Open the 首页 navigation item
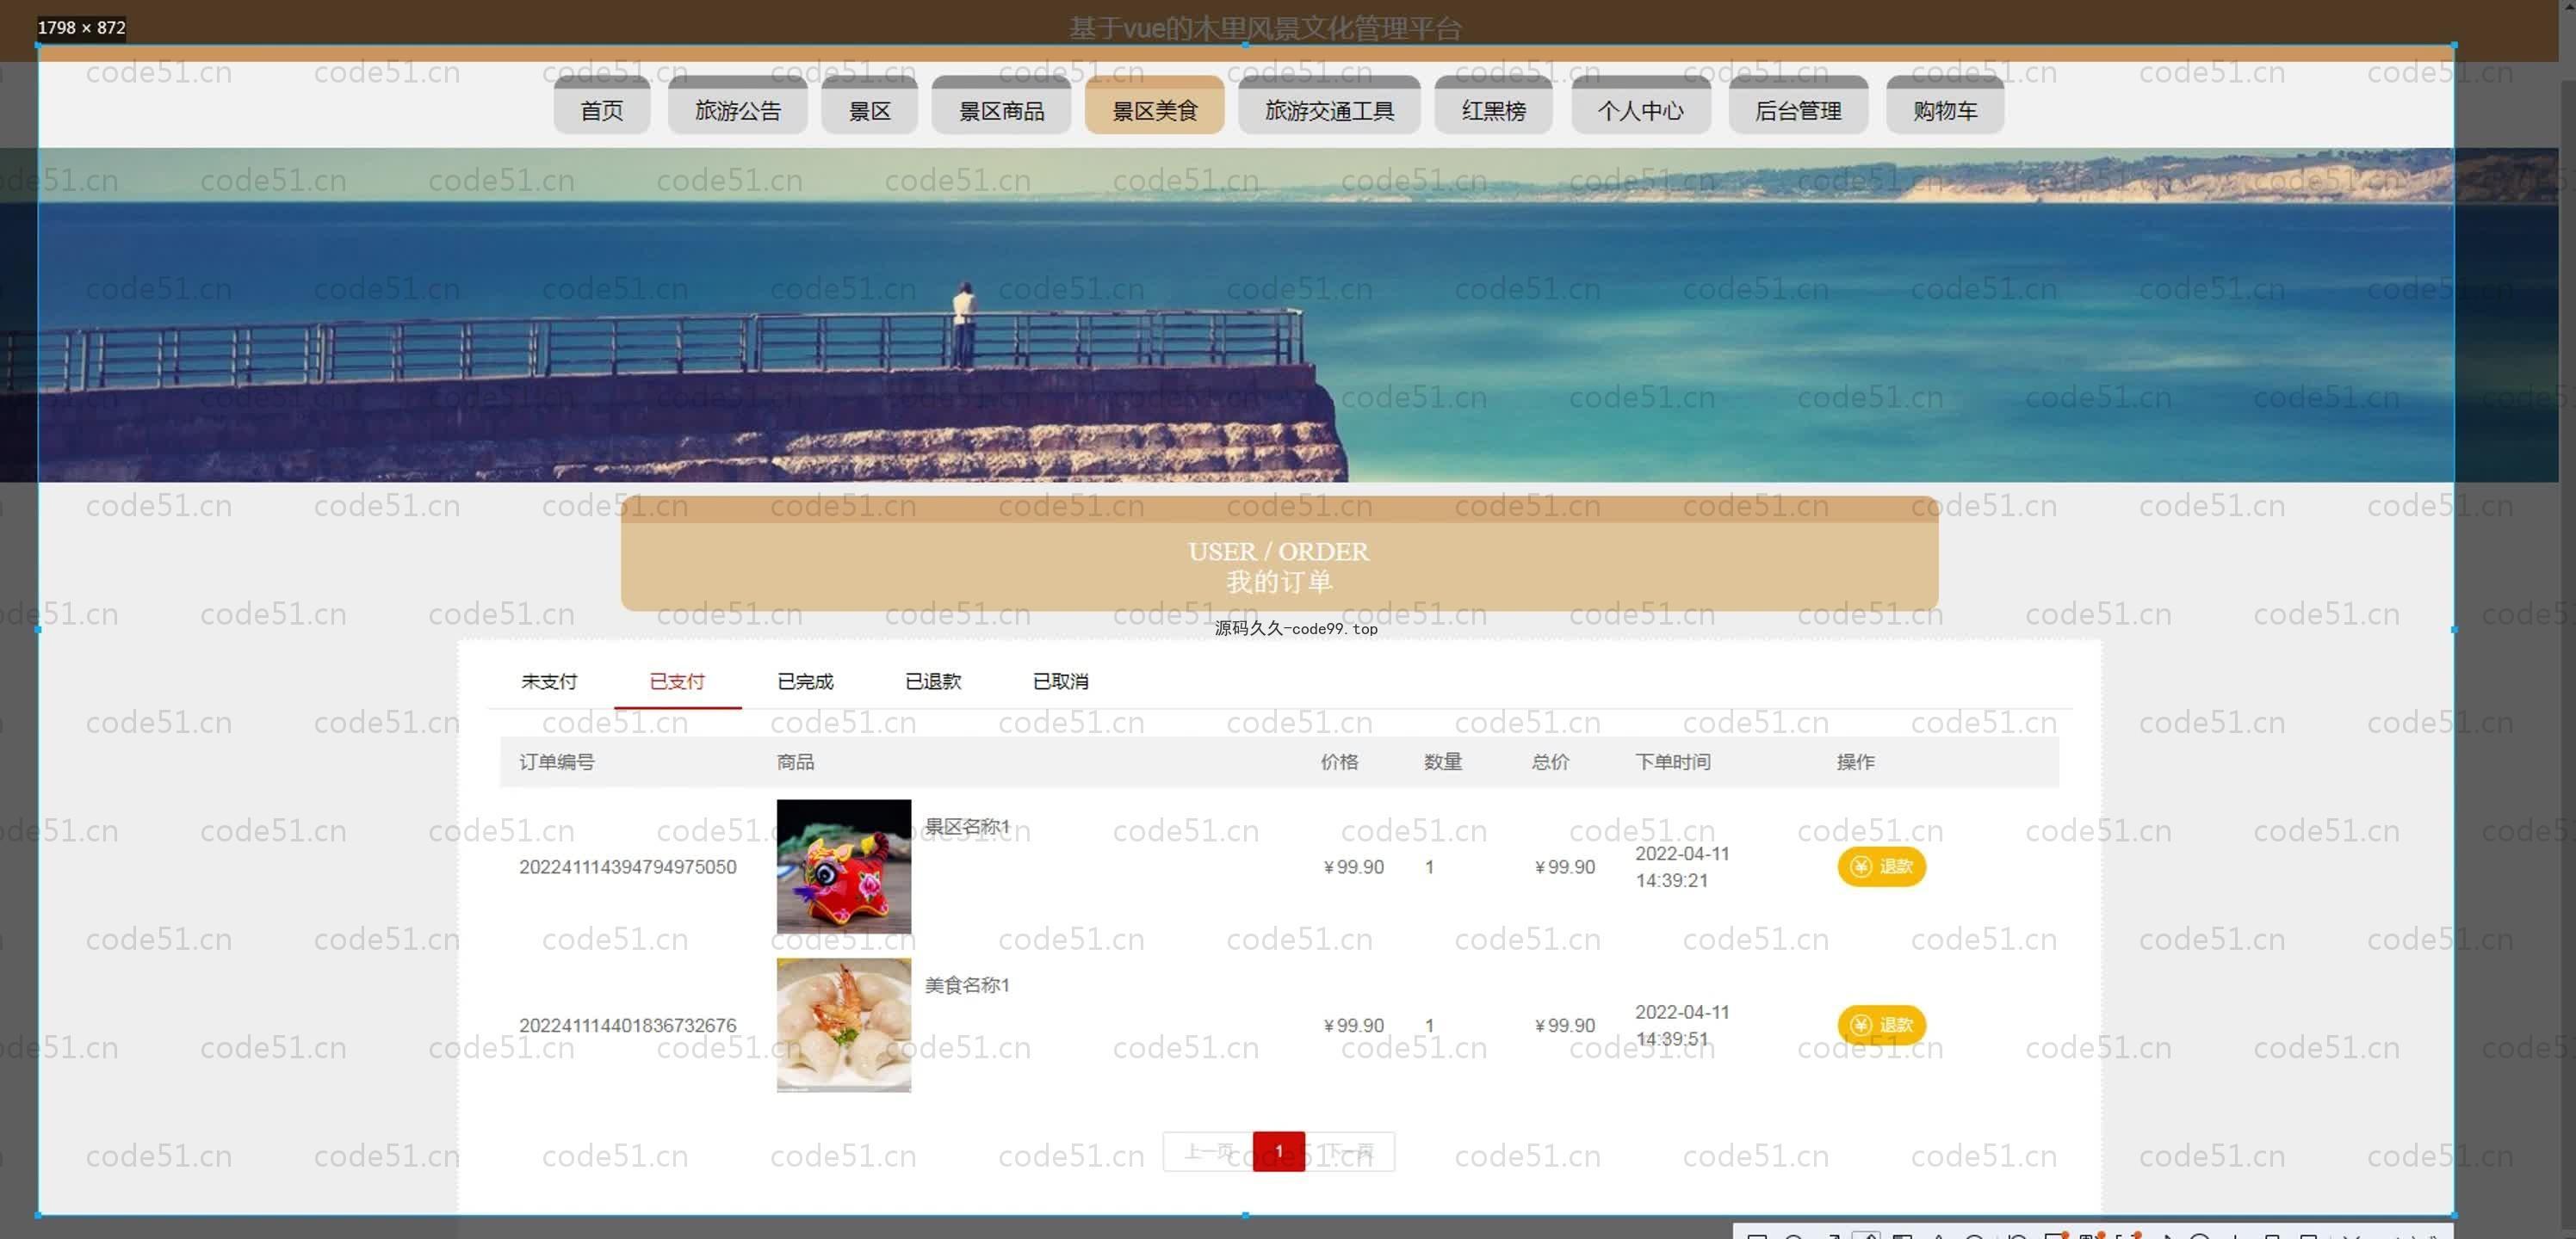 601,110
